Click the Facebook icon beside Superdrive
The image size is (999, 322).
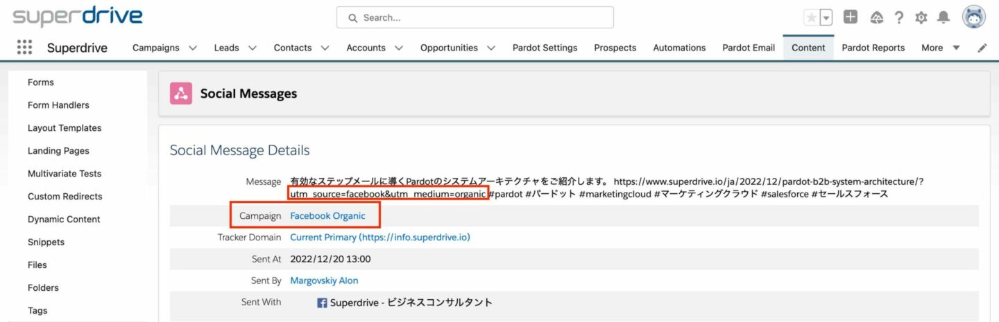322,303
